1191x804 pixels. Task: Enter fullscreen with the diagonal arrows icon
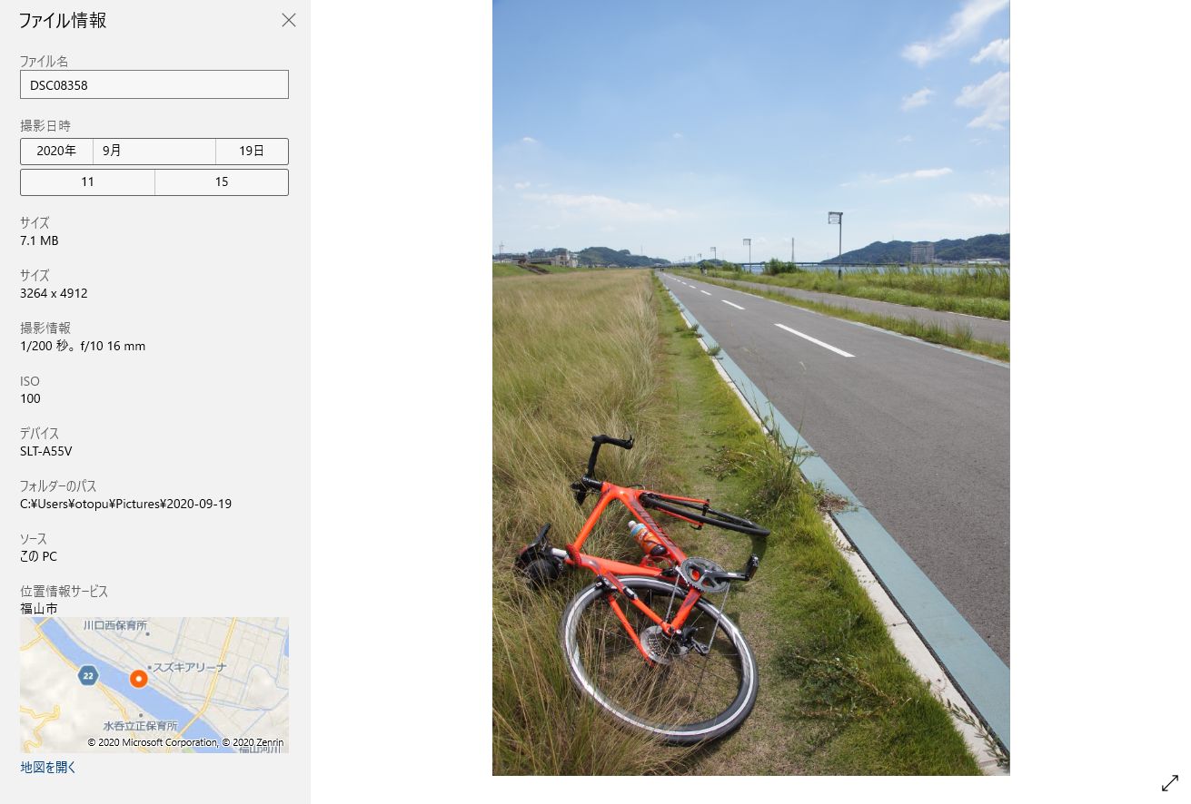tap(1170, 782)
